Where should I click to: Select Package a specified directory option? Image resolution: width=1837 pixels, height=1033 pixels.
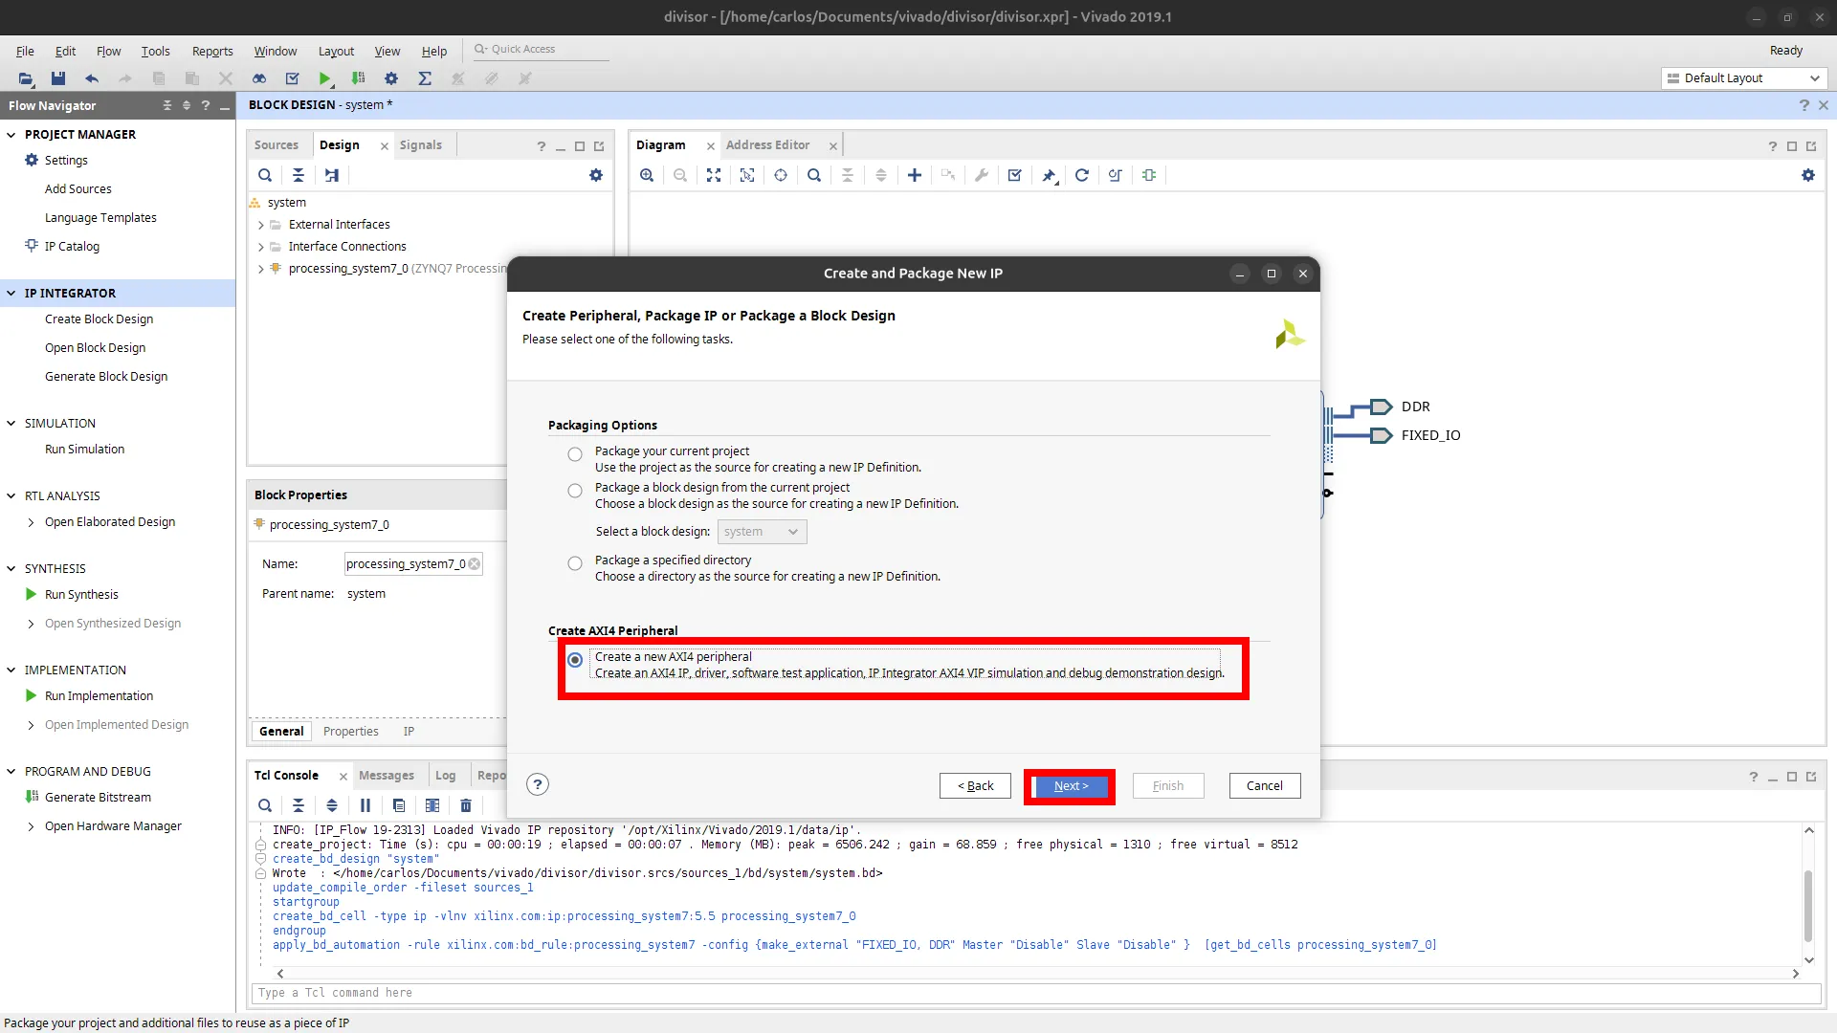575,563
